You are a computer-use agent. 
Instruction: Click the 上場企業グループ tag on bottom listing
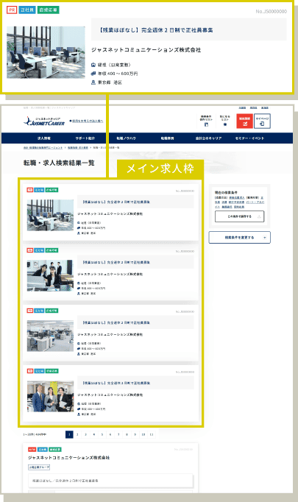[x=39, y=467]
